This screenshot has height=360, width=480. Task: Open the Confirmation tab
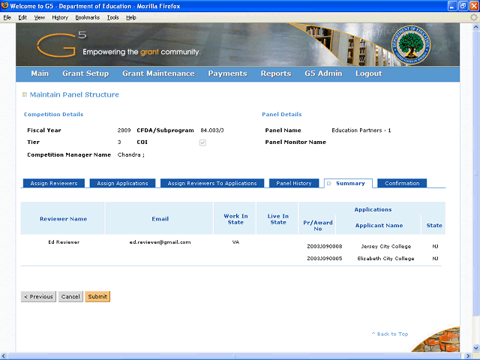coord(402,183)
